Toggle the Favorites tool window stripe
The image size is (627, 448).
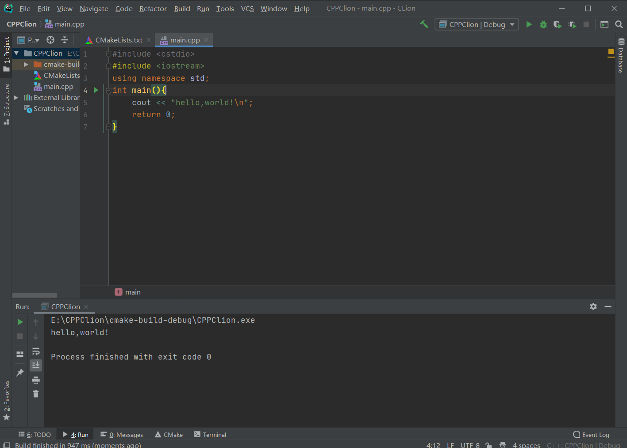click(6, 400)
